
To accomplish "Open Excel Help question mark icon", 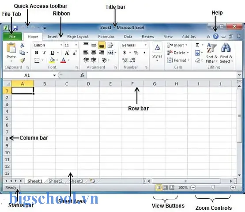I will coord(215,36).
